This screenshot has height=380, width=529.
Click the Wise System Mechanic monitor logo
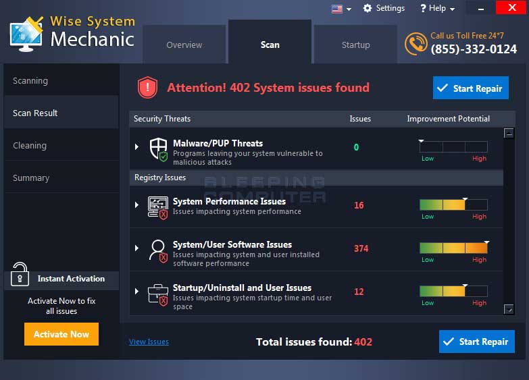click(x=26, y=34)
